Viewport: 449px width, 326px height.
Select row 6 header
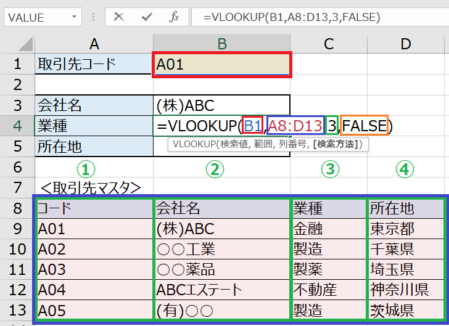[17, 167]
